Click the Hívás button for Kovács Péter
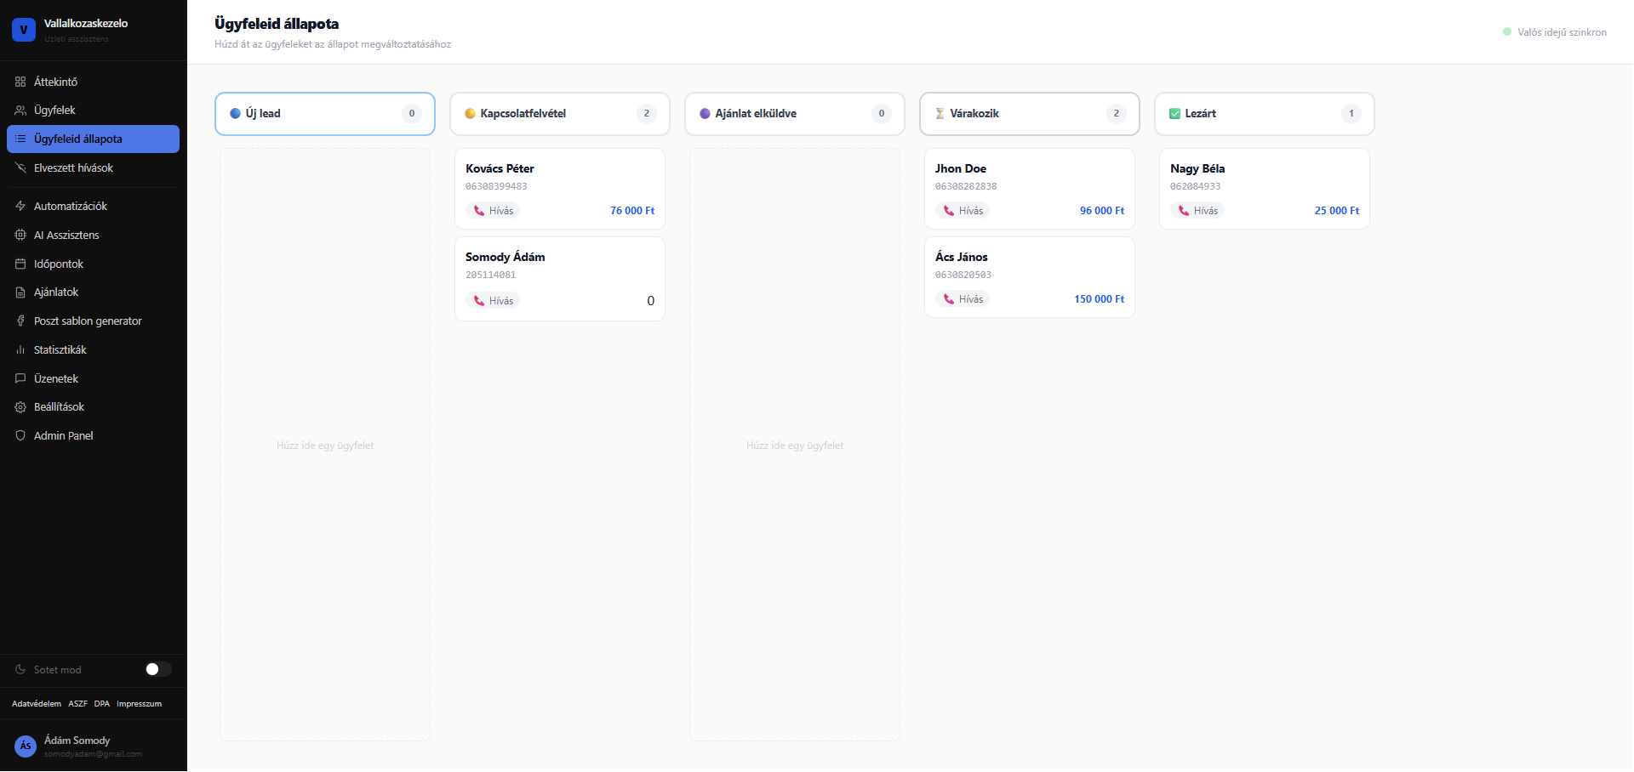Viewport: 1634px width, 772px height. tap(493, 211)
